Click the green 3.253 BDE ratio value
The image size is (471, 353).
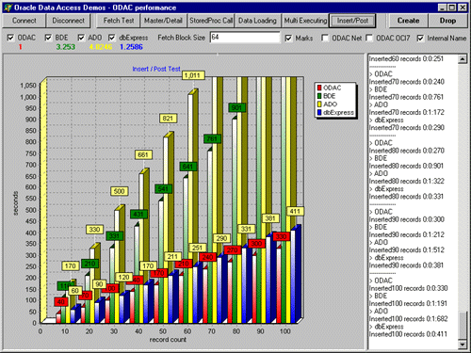tap(66, 47)
